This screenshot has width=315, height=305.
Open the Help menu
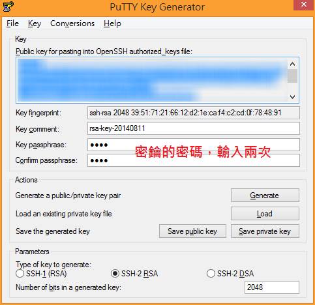[112, 23]
